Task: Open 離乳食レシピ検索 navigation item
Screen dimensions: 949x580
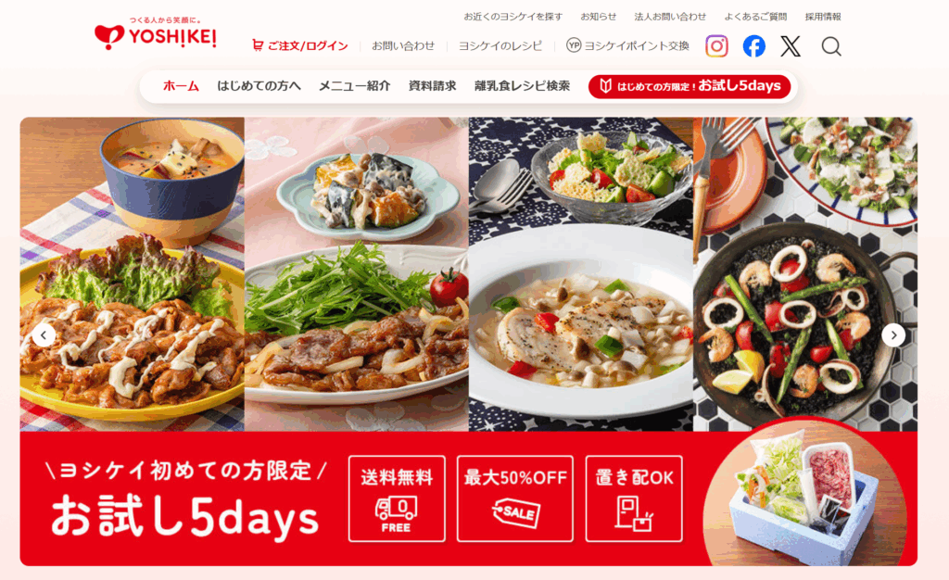Action: click(x=522, y=86)
